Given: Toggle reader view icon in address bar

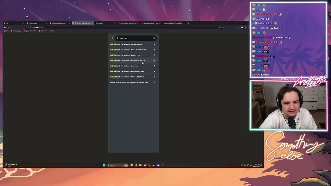Looking at the screenshot, I should (220, 27).
